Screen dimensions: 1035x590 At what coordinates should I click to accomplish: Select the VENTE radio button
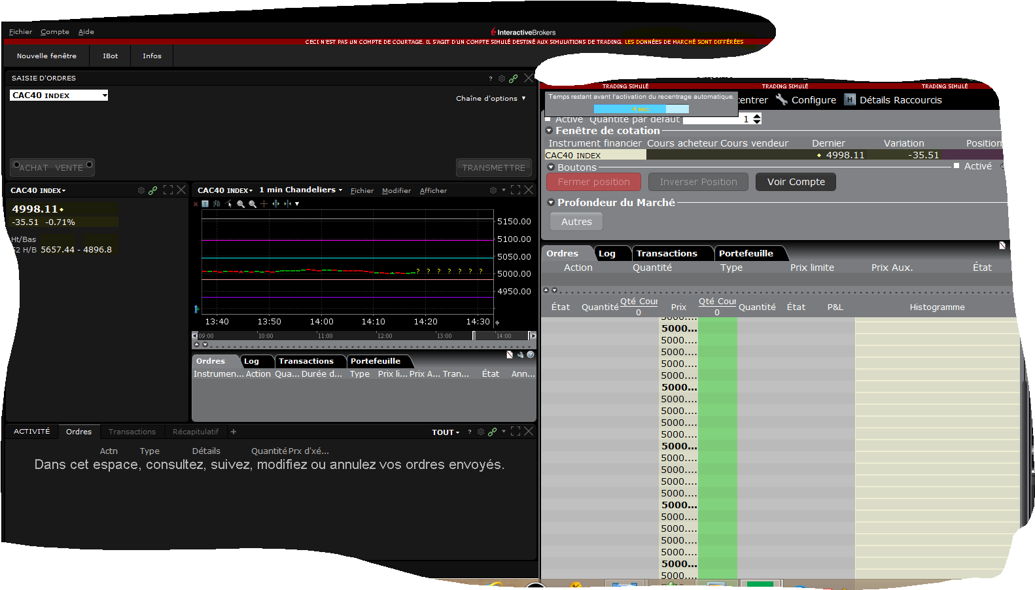tap(89, 164)
